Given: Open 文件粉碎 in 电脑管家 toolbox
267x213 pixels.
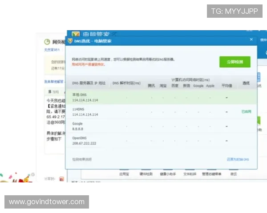Looking at the screenshot, I should pos(190,174).
